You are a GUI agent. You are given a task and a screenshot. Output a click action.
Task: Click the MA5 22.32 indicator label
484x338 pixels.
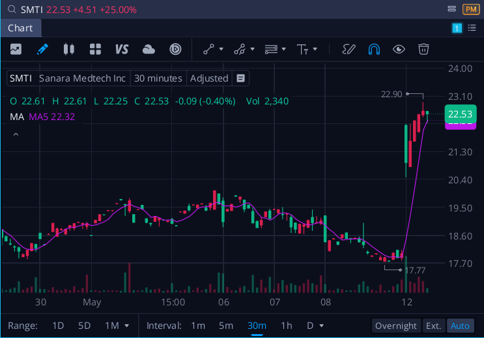pos(51,117)
